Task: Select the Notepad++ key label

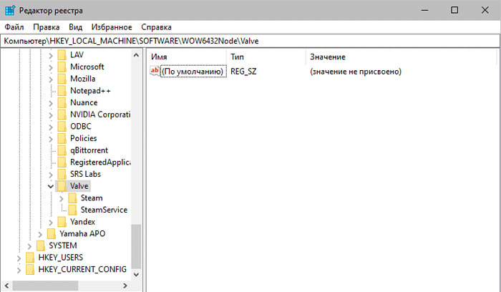Action: click(90, 91)
